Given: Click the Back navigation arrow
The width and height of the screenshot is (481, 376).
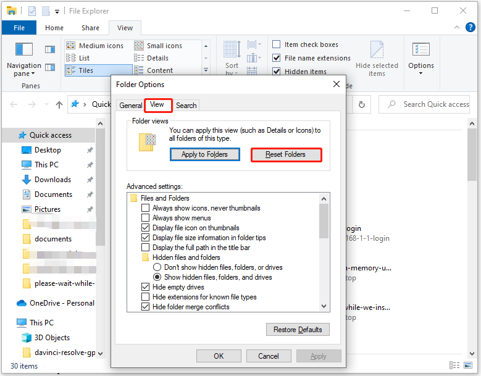Looking at the screenshot, I should click(x=14, y=104).
